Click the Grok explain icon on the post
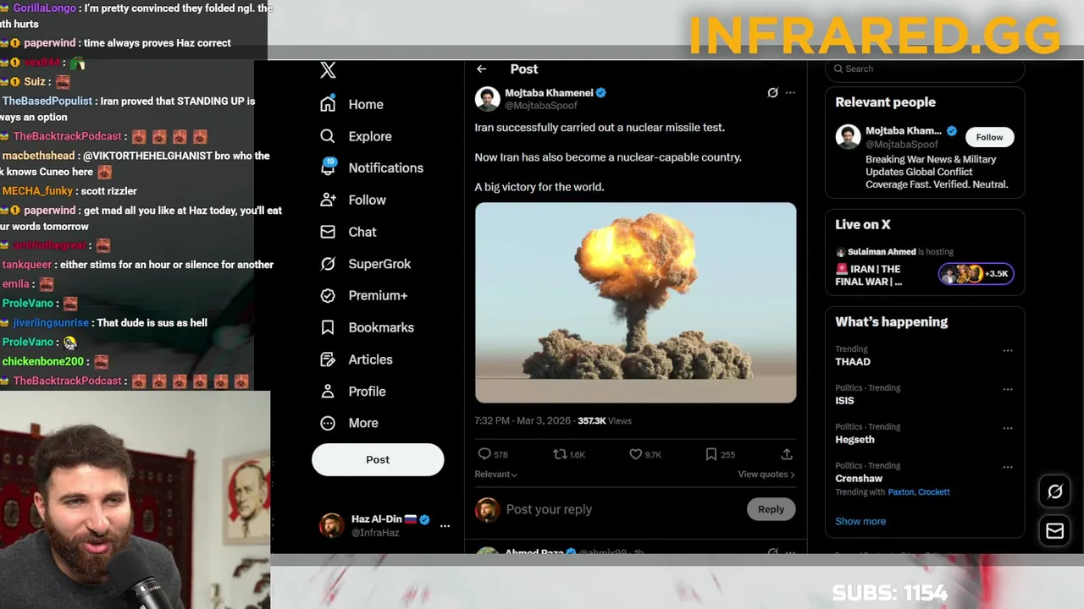 point(772,93)
